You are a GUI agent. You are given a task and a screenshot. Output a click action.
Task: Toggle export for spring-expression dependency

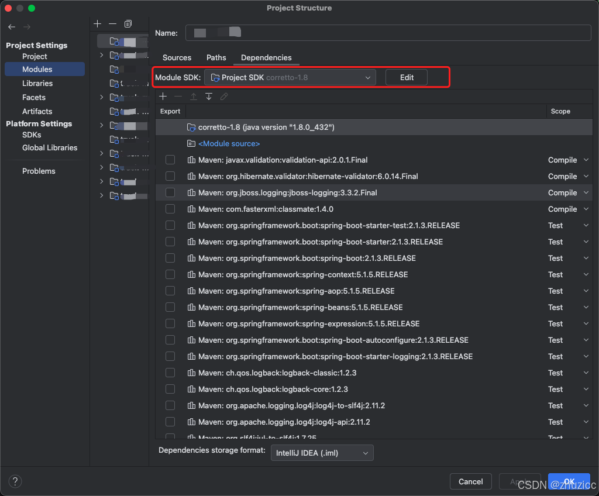(x=170, y=323)
